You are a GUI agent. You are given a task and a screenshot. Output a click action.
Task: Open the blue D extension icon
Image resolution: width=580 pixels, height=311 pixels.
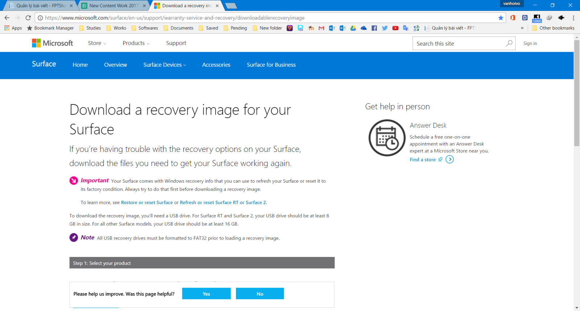pos(525,18)
